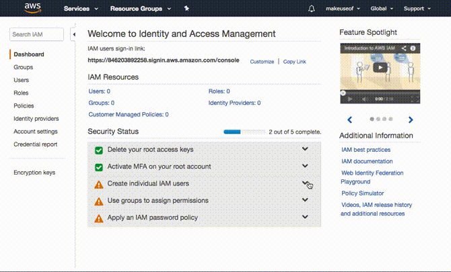This screenshot has width=451, height=272.
Task: Click the video info icon
Action: 413,48
